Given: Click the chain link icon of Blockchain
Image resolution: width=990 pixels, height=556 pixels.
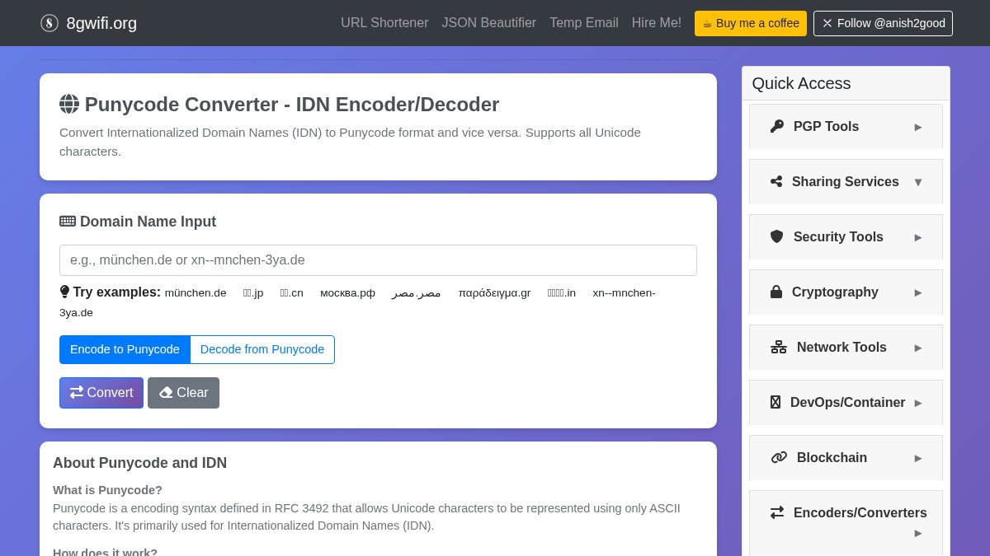Looking at the screenshot, I should click(x=779, y=457).
